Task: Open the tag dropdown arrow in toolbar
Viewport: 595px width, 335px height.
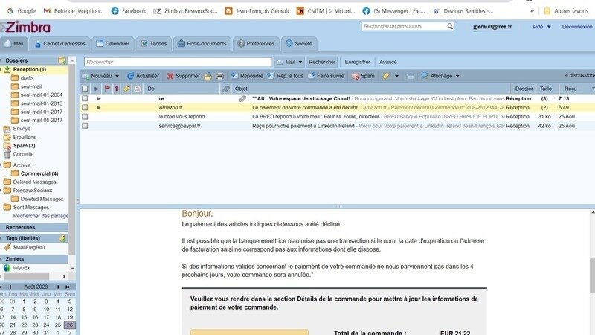Action: tap(396, 76)
